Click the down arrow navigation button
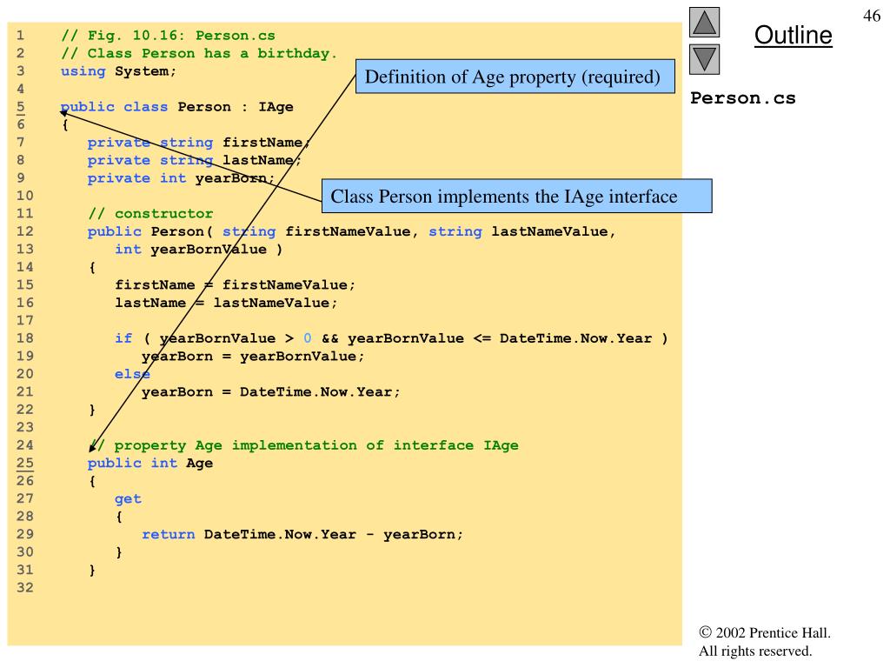 coord(704,60)
